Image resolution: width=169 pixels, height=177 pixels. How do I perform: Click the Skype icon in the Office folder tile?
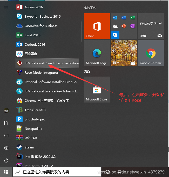point(115,35)
